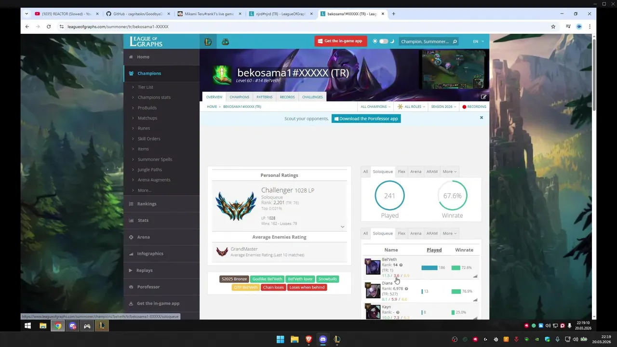Switch to the GitHub browser tab
Viewport: 617px width, 347px height.
point(138,14)
